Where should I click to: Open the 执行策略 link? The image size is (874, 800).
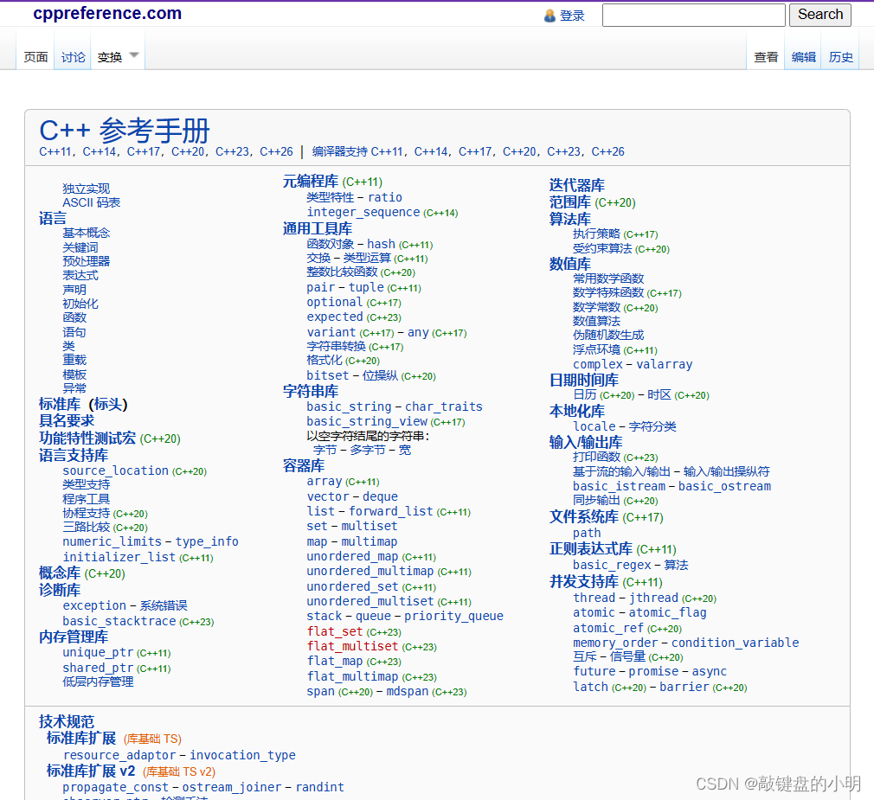coord(596,234)
